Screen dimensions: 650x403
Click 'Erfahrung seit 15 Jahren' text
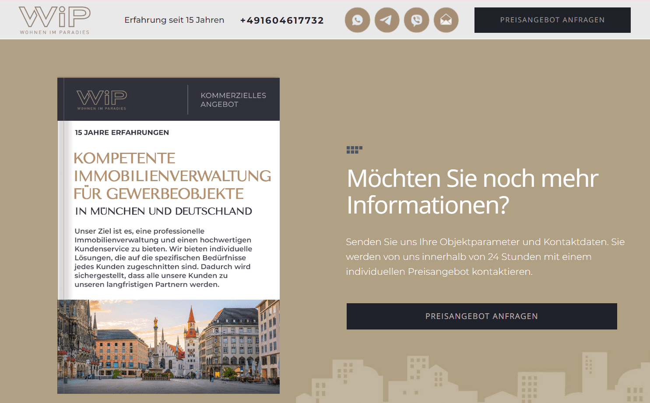point(174,20)
